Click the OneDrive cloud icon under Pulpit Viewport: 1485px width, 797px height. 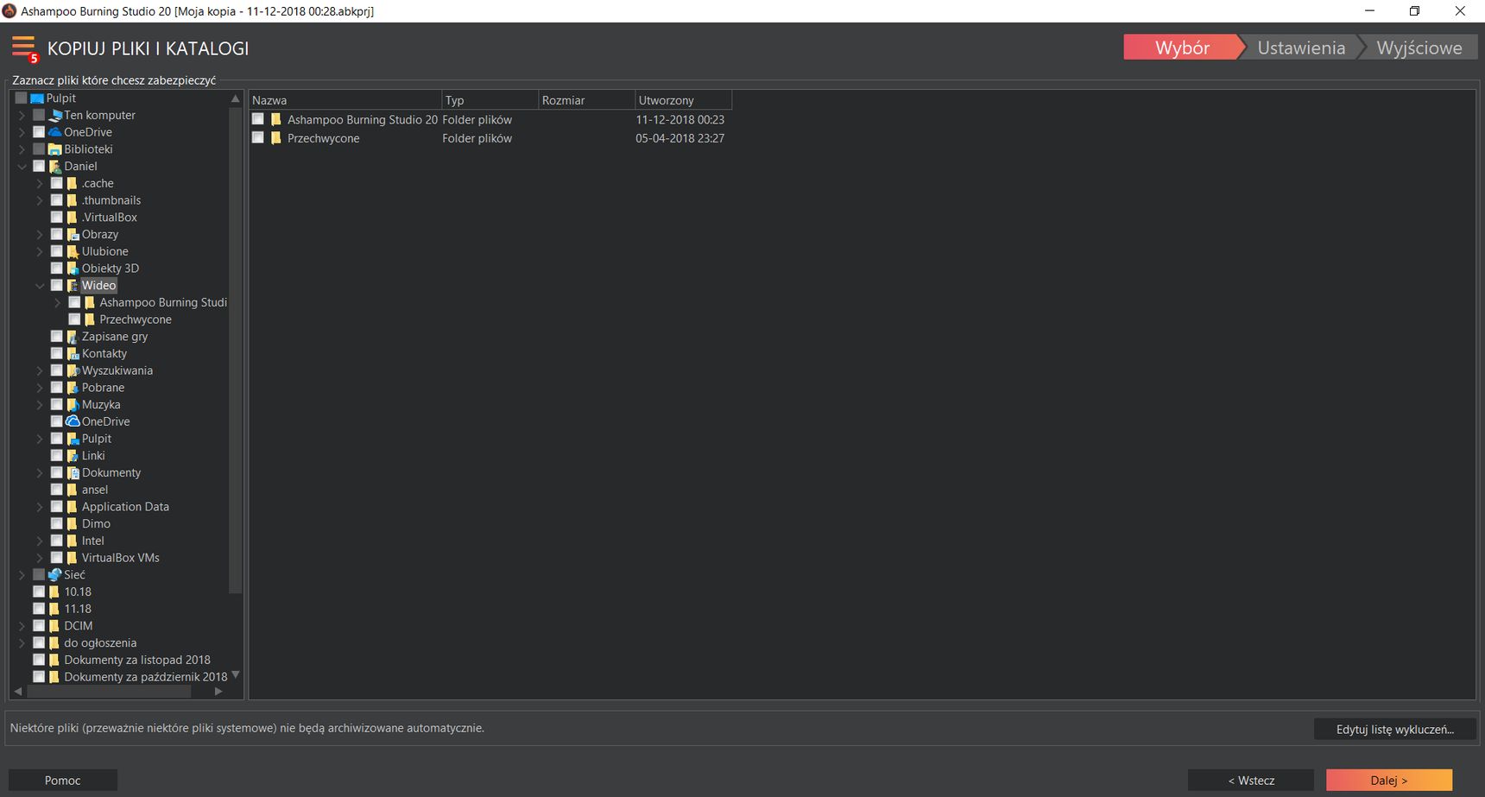pos(56,132)
